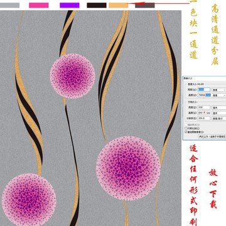Toggle the constrain proportions checkbox
Image resolution: width=226 pixels, height=226 pixels.
click(x=186, y=128)
